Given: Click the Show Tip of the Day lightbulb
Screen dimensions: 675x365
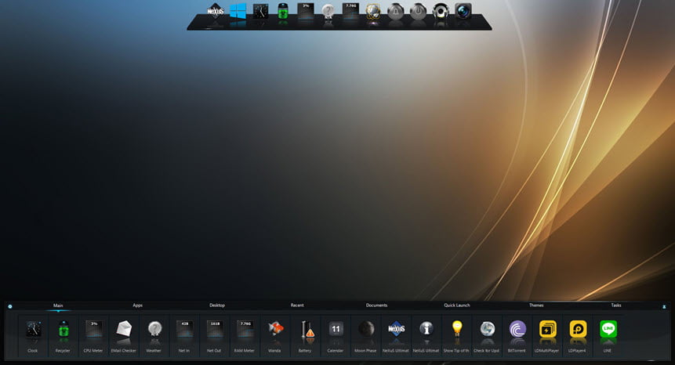Looking at the screenshot, I should pos(457,330).
